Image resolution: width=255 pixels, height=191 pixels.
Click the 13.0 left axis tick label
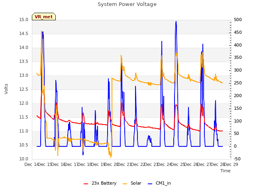(x=24, y=76)
